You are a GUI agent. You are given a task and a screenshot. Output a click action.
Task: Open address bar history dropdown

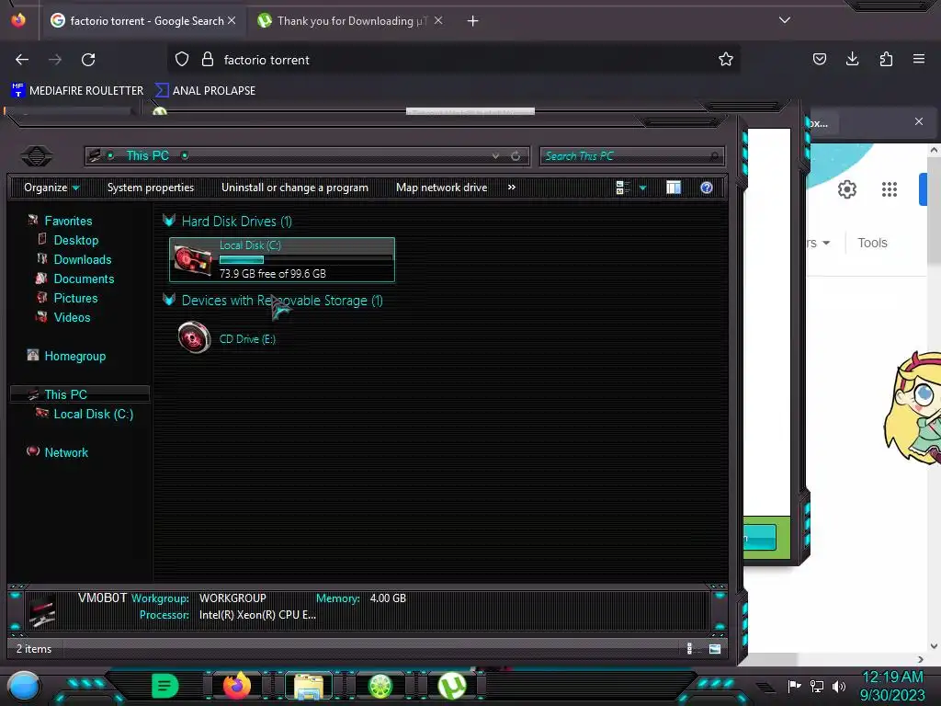495,156
